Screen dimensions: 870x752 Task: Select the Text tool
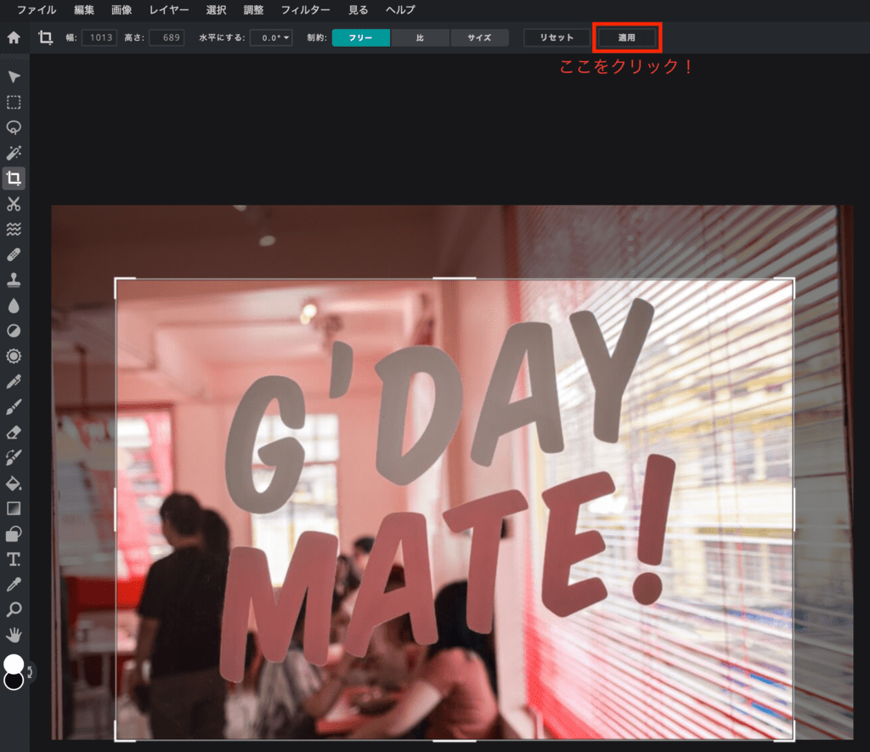tap(14, 558)
